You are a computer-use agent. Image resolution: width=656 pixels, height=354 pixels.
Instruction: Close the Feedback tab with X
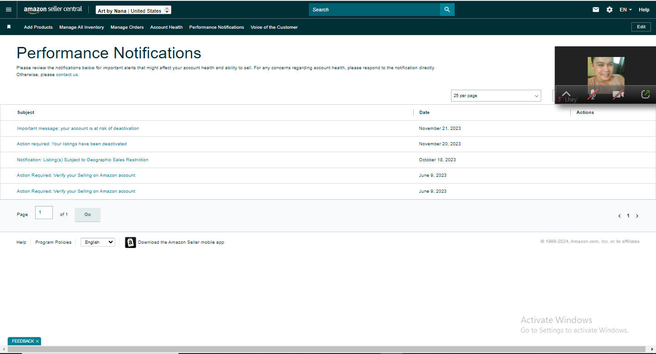coord(37,341)
